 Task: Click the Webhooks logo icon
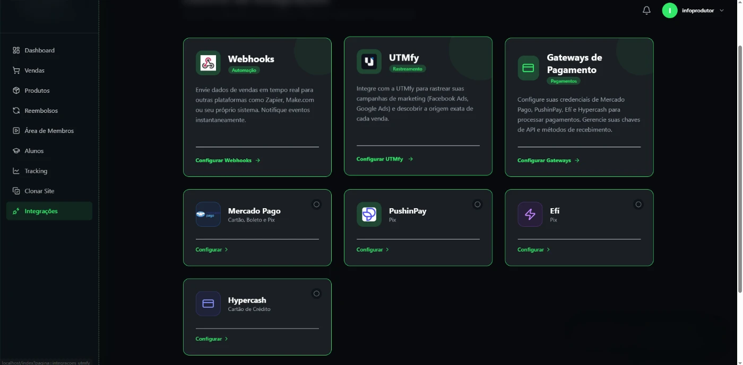point(208,63)
